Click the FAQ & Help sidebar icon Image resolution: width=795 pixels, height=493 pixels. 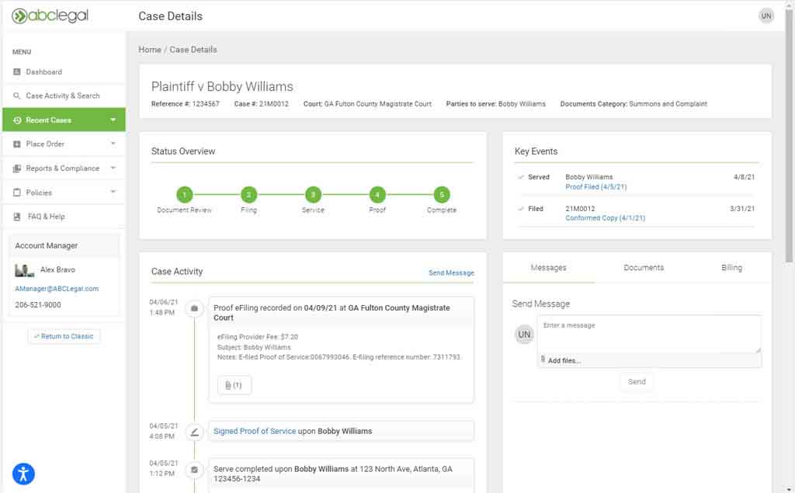pos(17,217)
